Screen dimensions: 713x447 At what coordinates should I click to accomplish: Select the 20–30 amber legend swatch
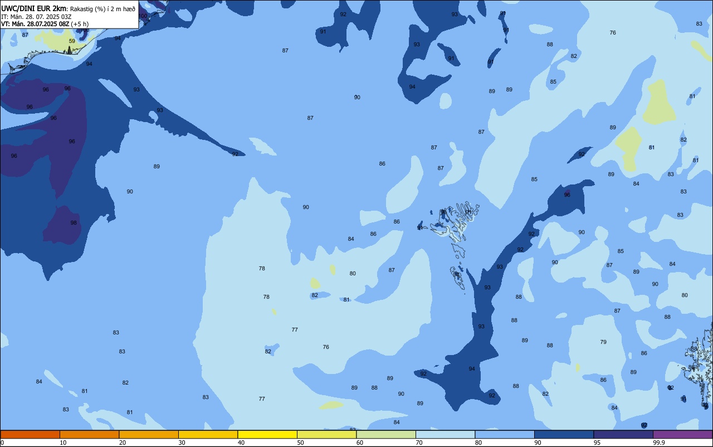coord(149,435)
